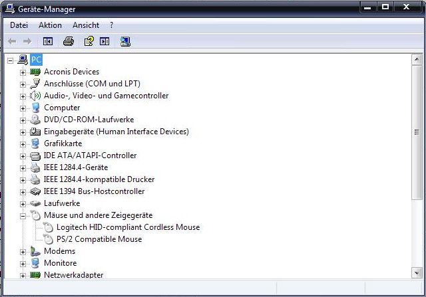
Task: Click the scrollbar up arrow
Action: [417, 60]
